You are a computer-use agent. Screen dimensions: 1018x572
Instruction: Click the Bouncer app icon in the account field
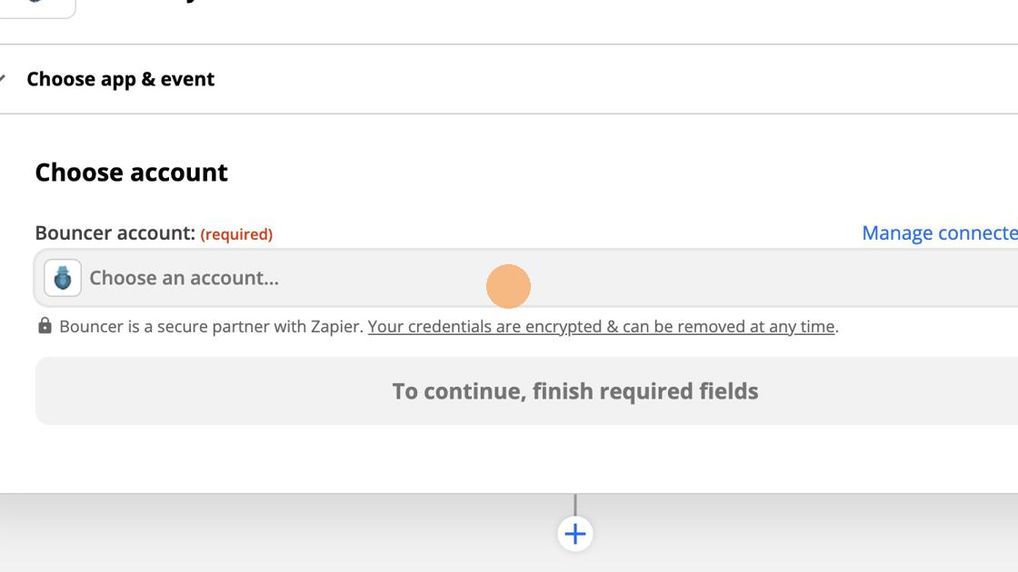click(63, 278)
